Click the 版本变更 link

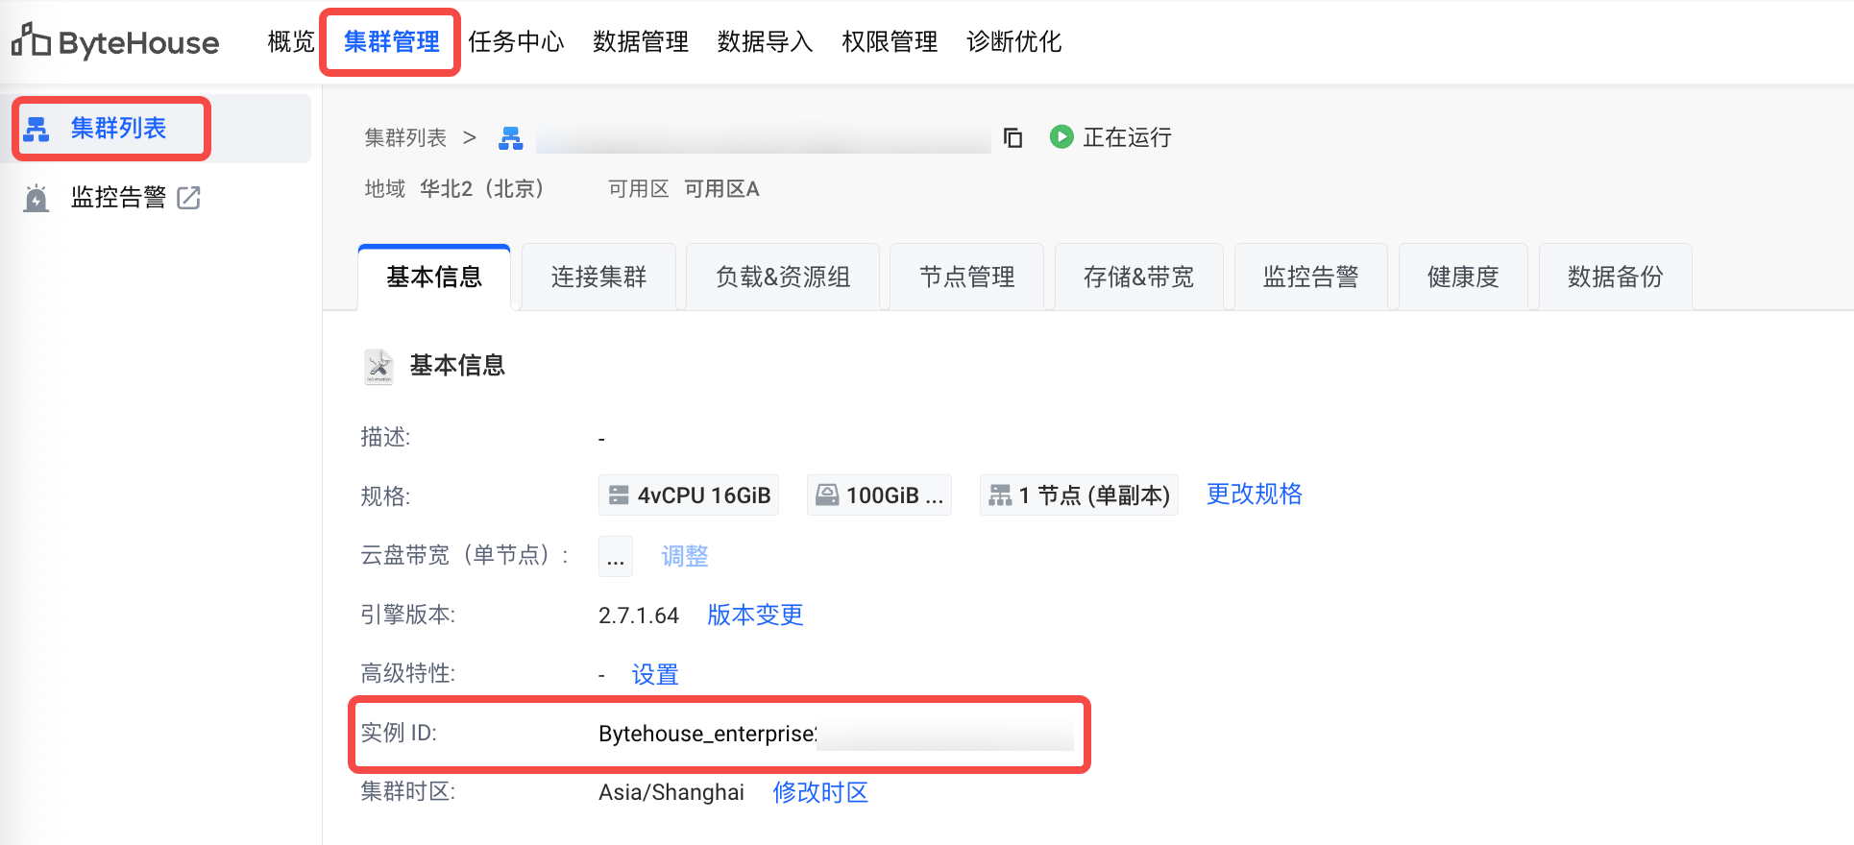coord(755,616)
